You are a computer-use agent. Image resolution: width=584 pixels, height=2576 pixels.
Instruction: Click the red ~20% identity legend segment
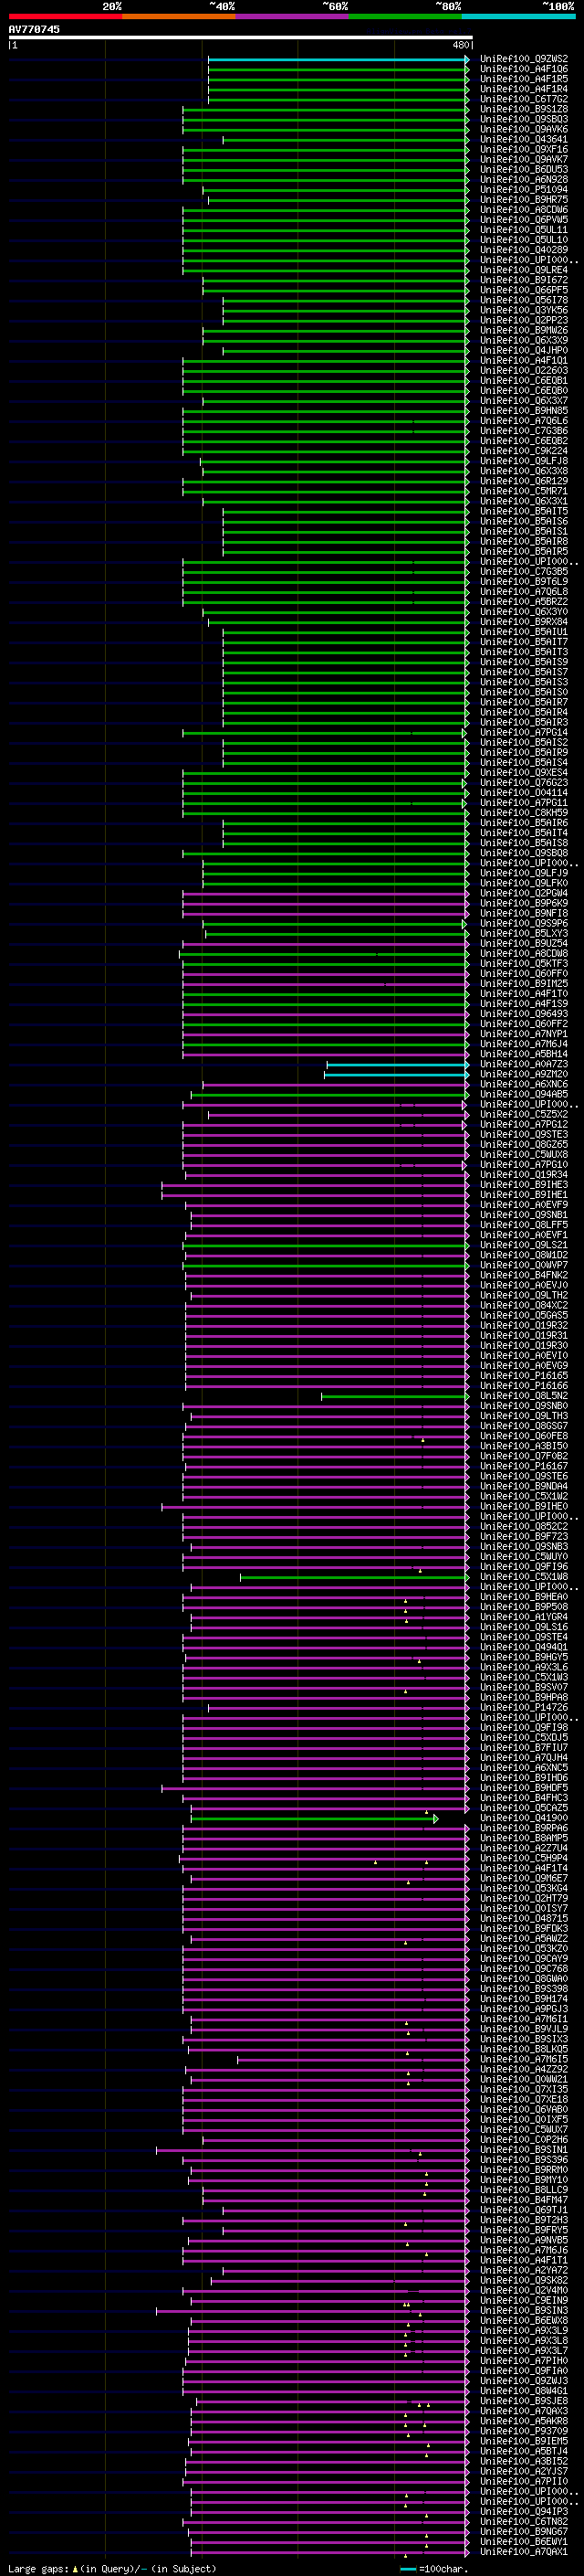tap(65, 16)
